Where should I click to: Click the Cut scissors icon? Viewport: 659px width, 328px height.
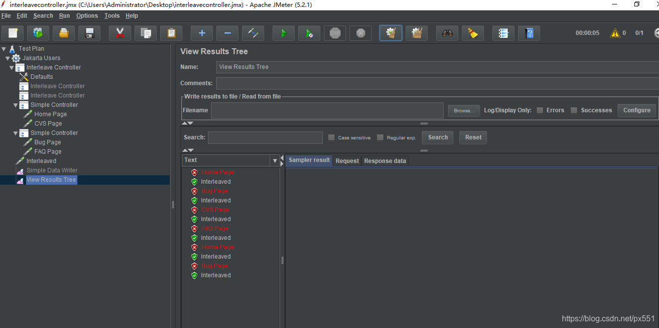[x=120, y=33]
